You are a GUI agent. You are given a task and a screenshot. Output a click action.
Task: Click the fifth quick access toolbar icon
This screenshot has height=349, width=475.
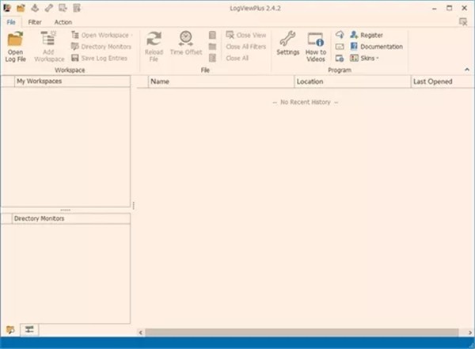[x=63, y=8]
